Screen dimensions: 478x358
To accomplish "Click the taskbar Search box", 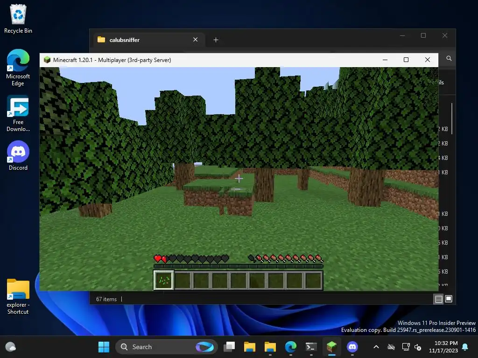I will point(167,347).
